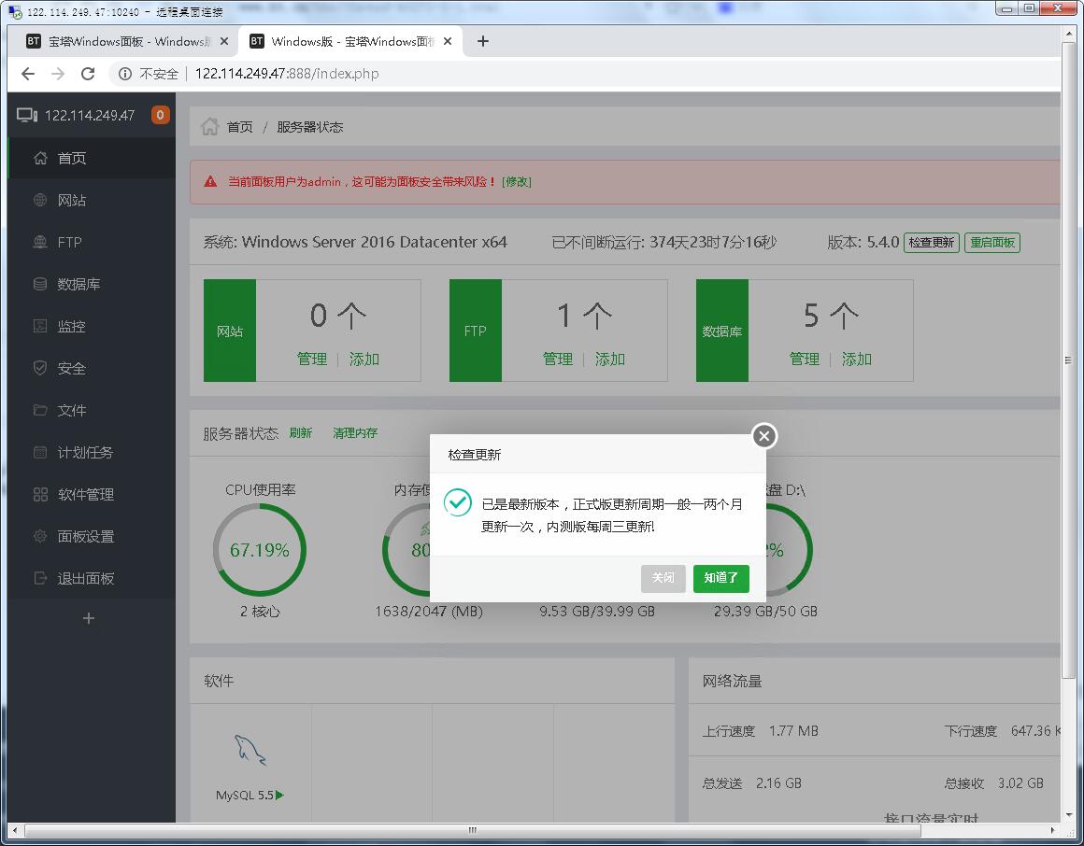Reload the page with the refresh icon
Screen dimensions: 1084x846
[x=88, y=74]
